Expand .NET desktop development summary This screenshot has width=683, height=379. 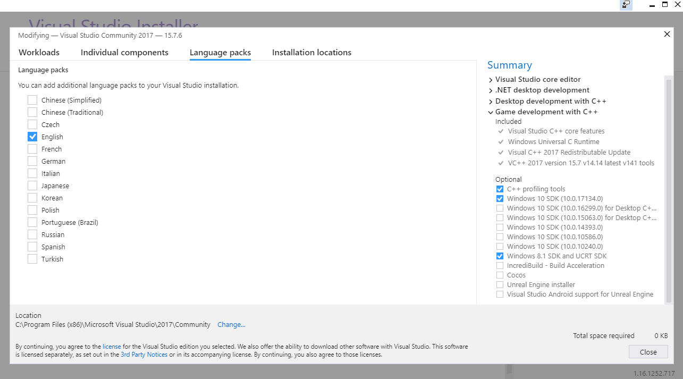click(491, 90)
